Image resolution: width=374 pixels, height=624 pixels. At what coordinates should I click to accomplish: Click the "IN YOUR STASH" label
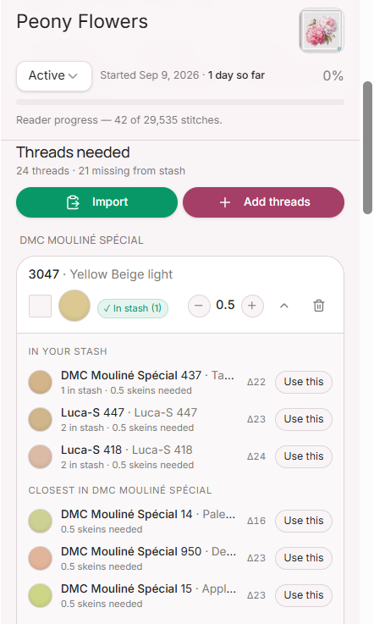coord(68,351)
